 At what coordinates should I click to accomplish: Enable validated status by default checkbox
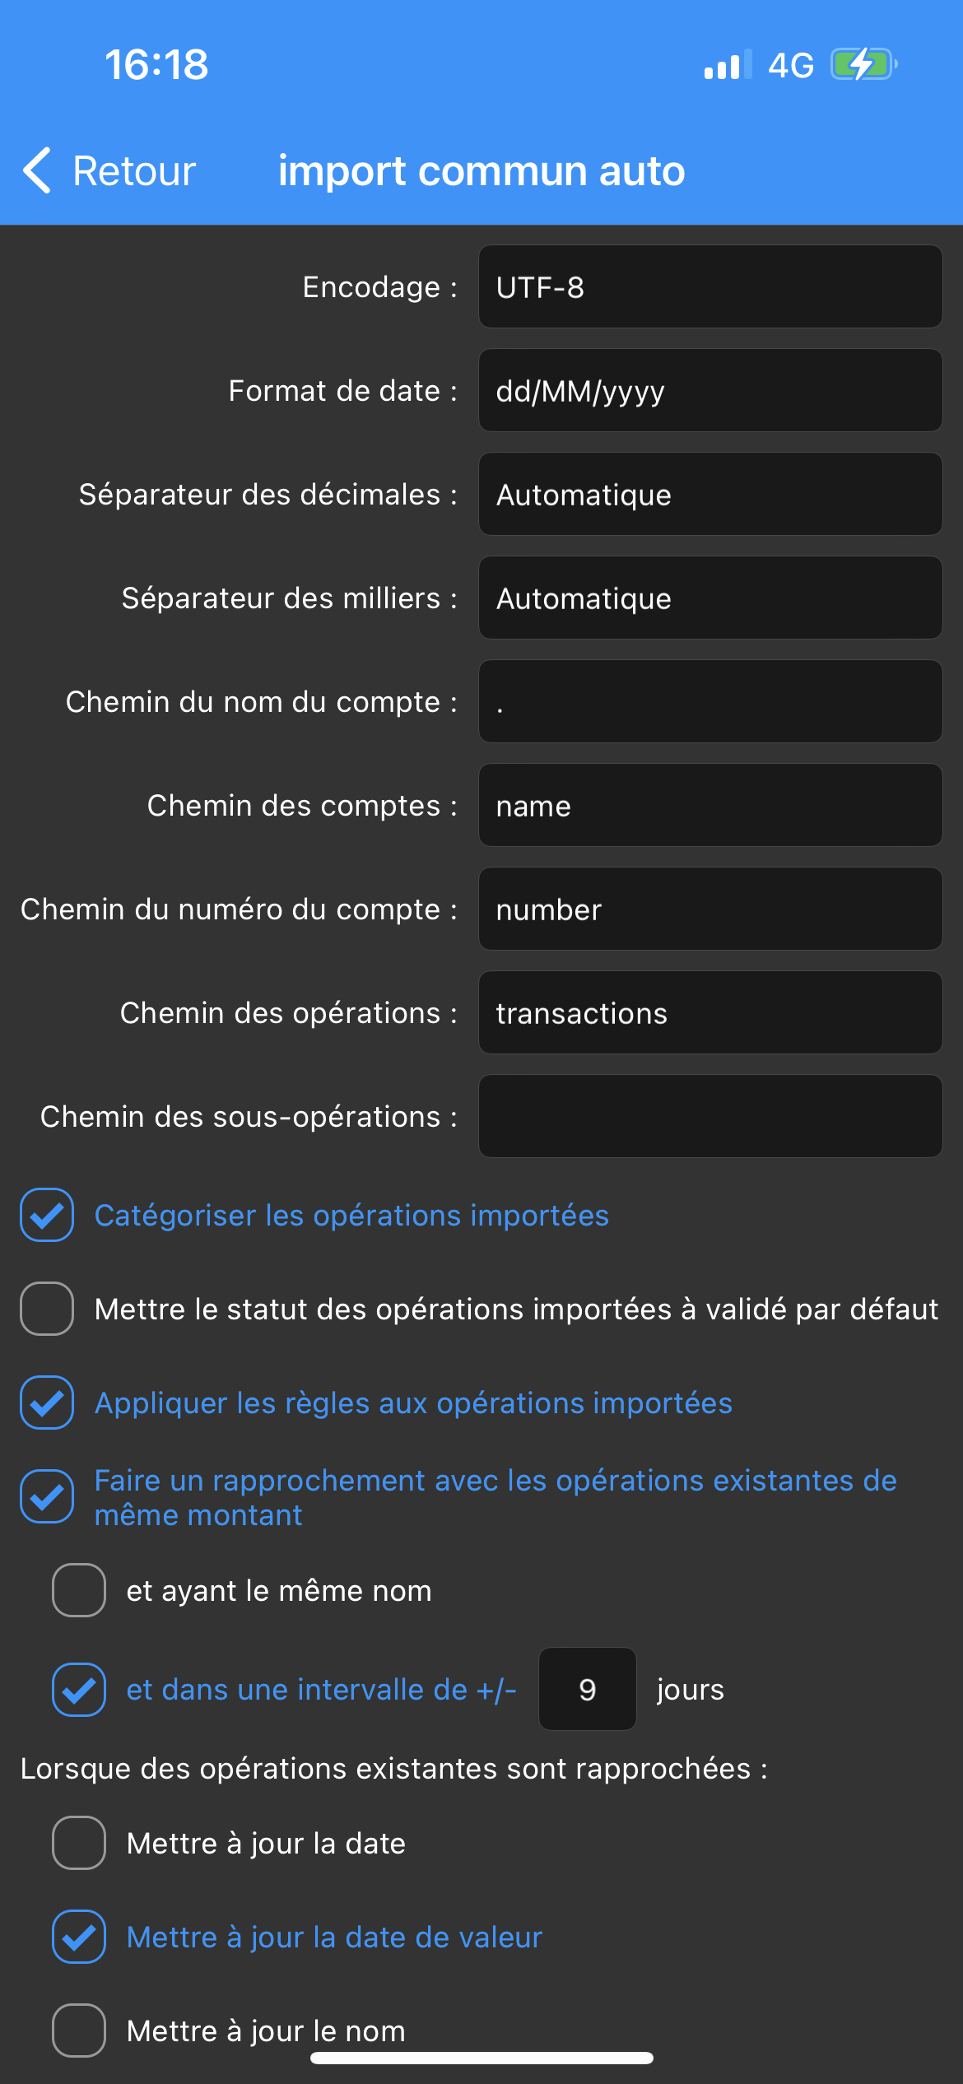click(47, 1309)
